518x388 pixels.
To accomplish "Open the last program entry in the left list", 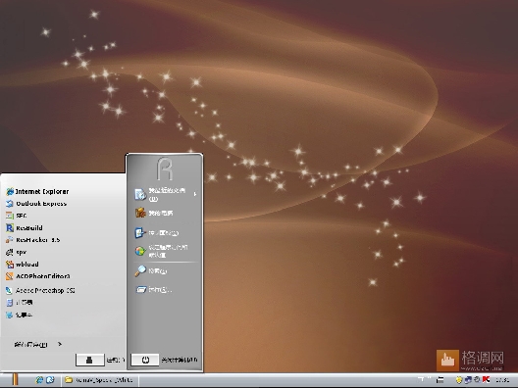I will (x=19, y=315).
